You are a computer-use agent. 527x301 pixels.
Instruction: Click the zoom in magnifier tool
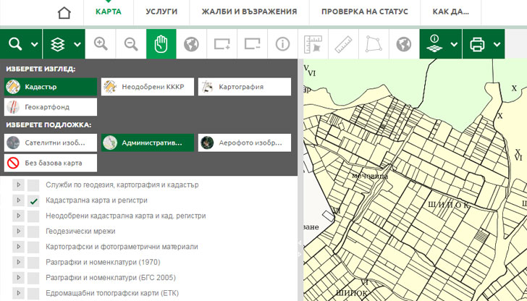(x=101, y=45)
